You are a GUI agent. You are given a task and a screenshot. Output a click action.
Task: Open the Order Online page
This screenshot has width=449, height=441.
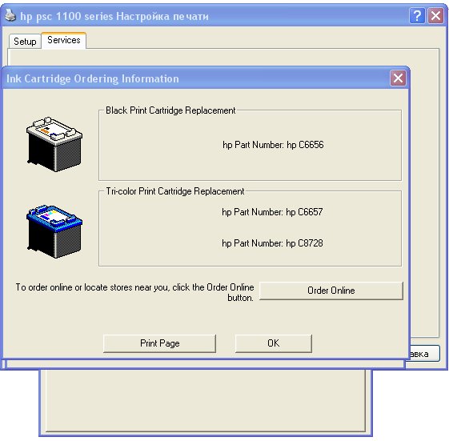click(331, 291)
